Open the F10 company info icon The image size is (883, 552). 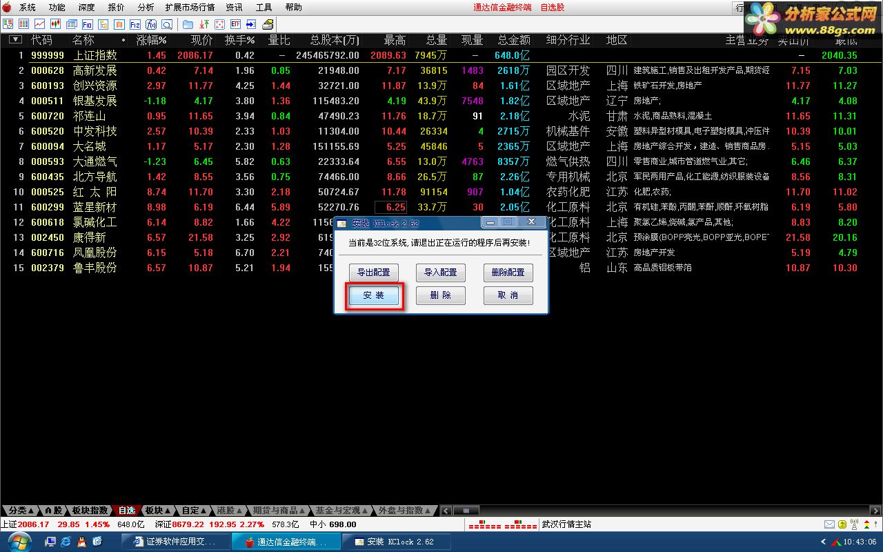click(x=88, y=24)
